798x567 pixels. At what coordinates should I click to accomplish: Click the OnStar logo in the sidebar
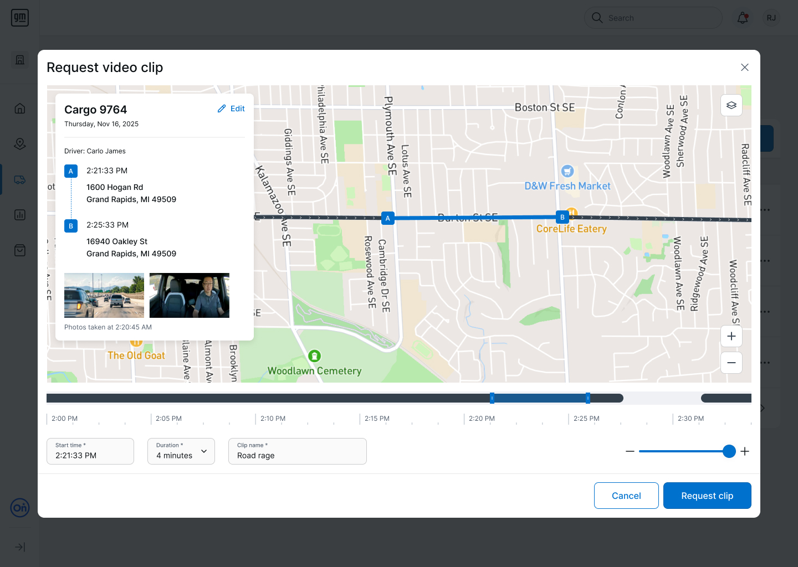pos(20,507)
